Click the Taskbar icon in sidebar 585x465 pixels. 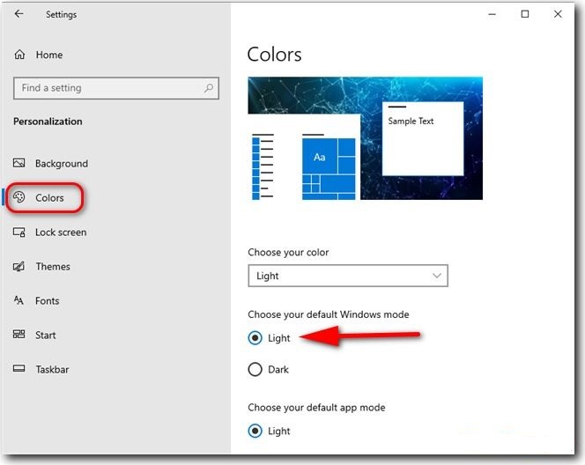pyautogui.click(x=19, y=369)
